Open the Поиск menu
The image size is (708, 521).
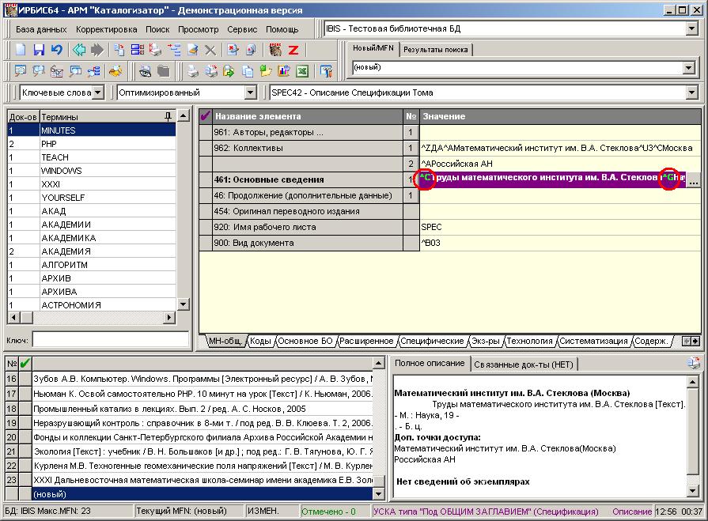click(157, 29)
